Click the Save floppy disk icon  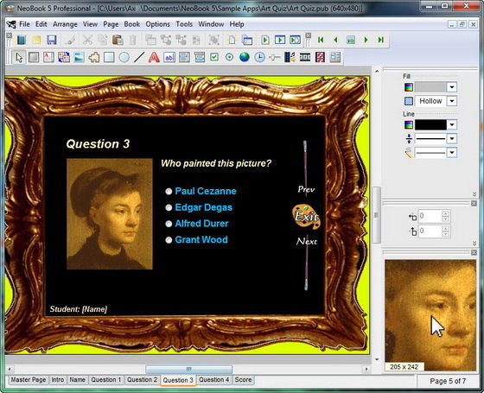click(52, 40)
